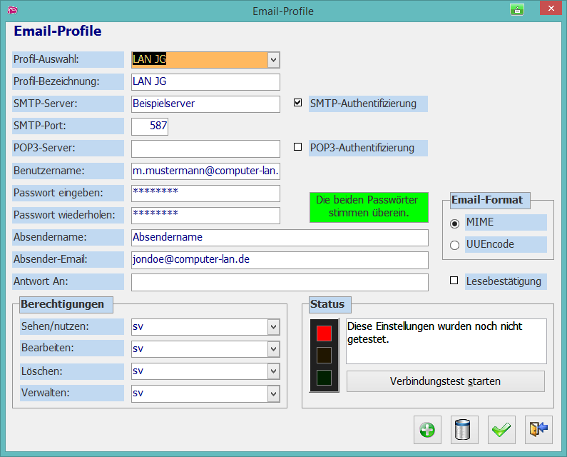The width and height of the screenshot is (567, 457).
Task: Click the red status light indicator
Action: tap(325, 333)
